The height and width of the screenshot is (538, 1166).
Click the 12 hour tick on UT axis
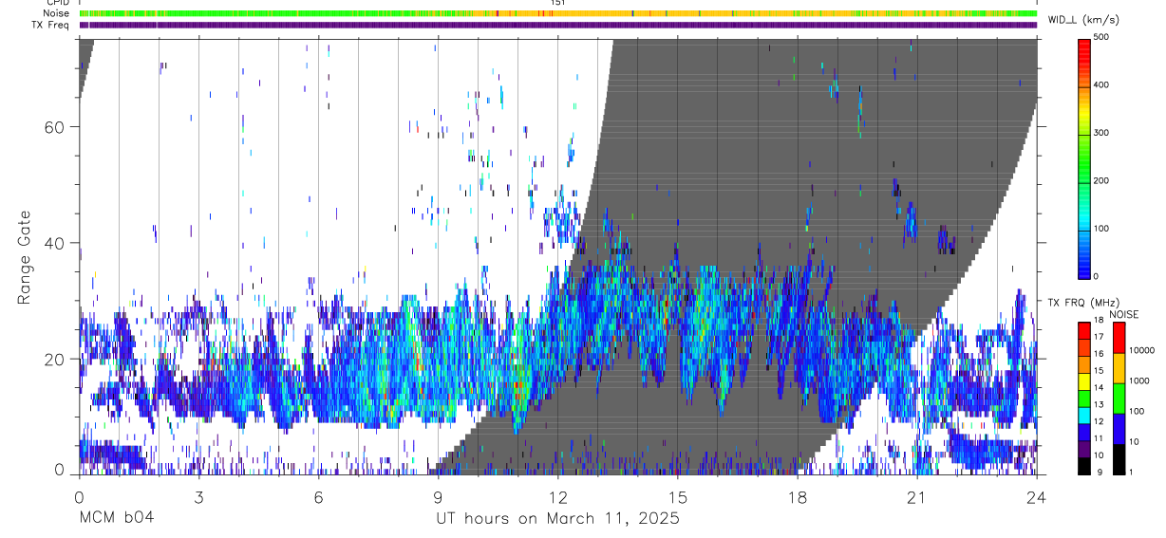(x=557, y=495)
